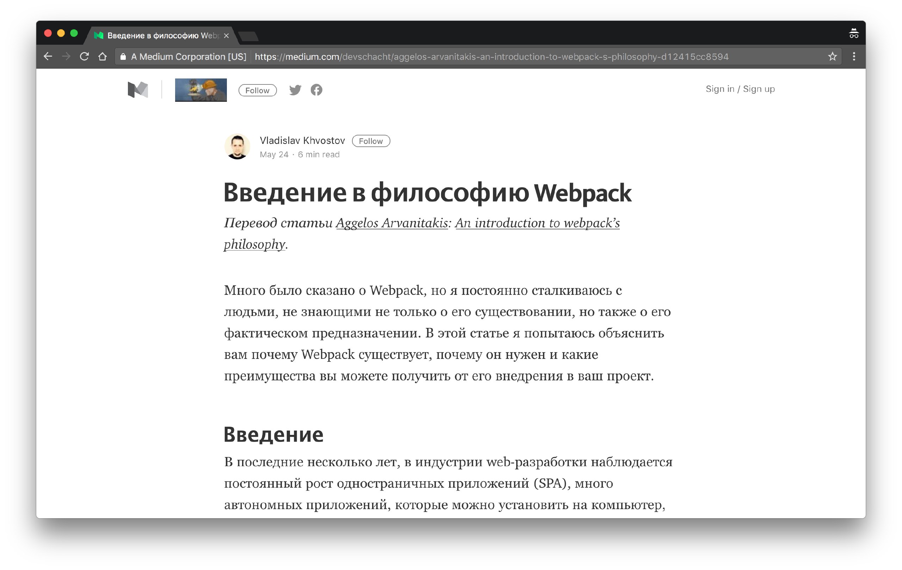Open a new tab with the blank tab button
The image size is (902, 570).
pos(248,36)
